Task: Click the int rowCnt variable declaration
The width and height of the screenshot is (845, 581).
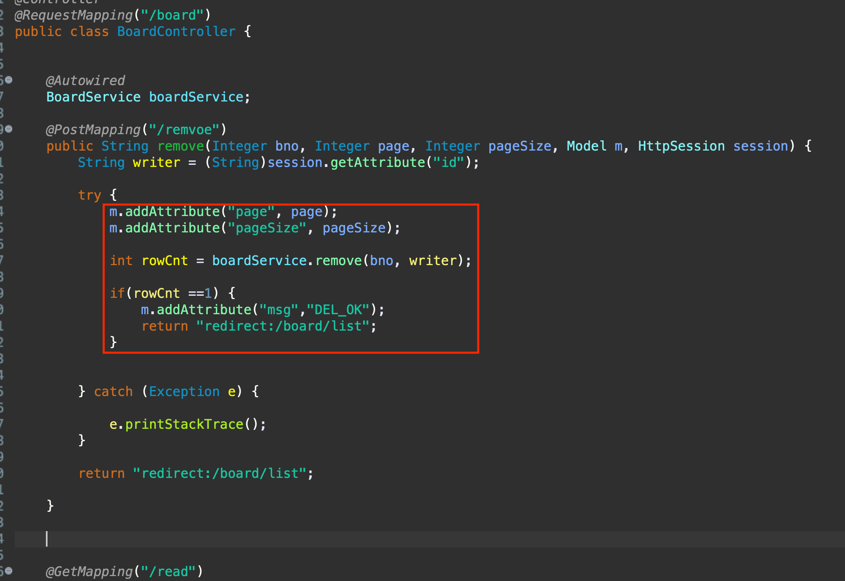Action: tap(164, 261)
